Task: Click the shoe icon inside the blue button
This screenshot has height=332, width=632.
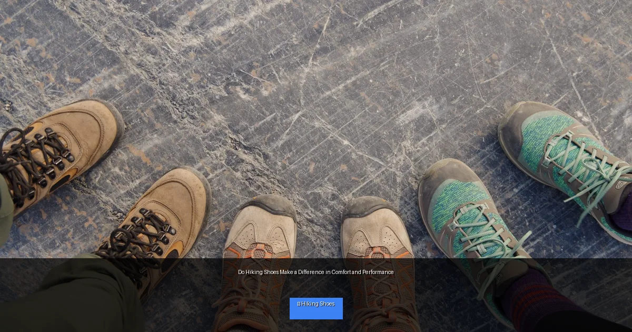Action: pyautogui.click(x=299, y=304)
